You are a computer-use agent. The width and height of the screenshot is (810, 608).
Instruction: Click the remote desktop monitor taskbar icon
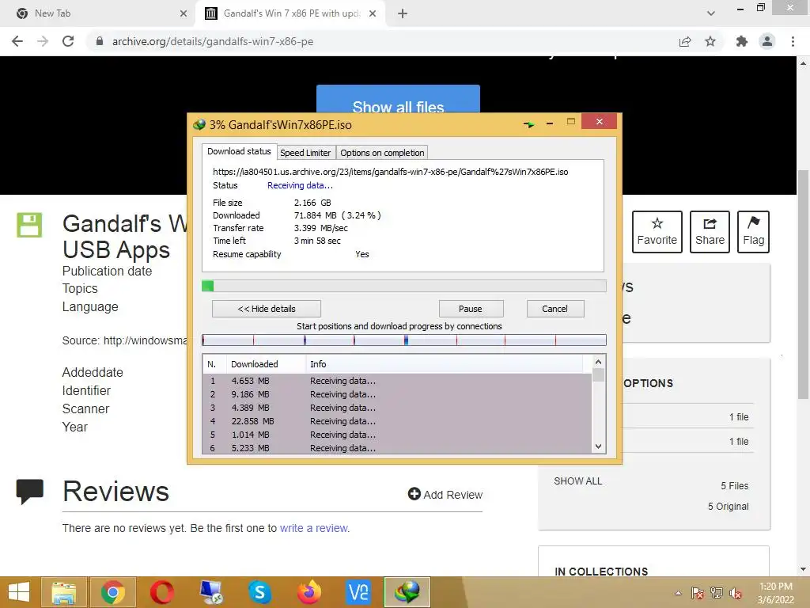pyautogui.click(x=210, y=592)
